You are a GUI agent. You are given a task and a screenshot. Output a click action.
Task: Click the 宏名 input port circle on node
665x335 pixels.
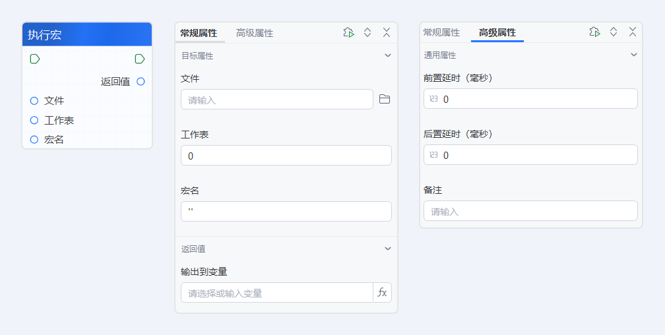[x=34, y=139]
